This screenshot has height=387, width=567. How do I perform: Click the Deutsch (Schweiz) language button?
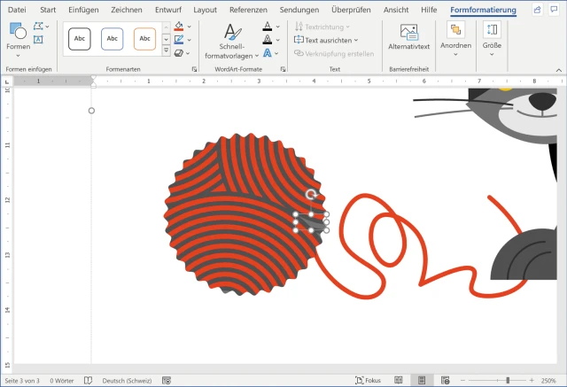pos(126,380)
